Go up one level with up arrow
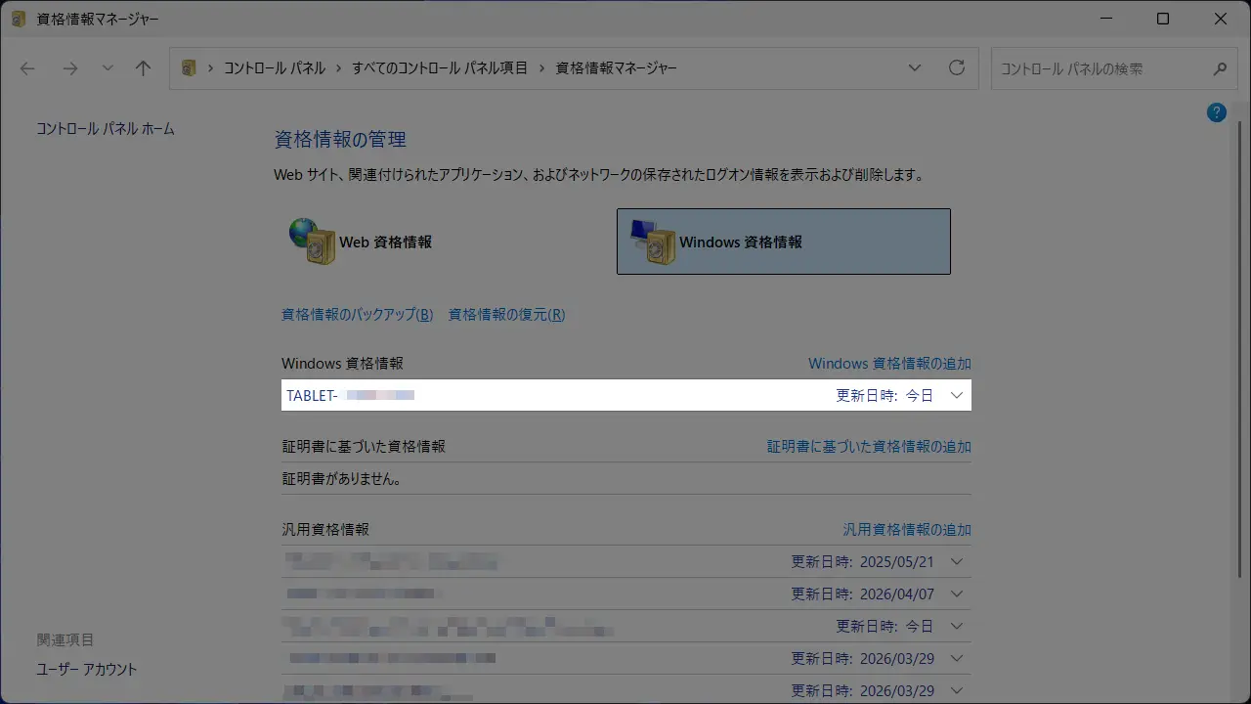 pos(144,68)
